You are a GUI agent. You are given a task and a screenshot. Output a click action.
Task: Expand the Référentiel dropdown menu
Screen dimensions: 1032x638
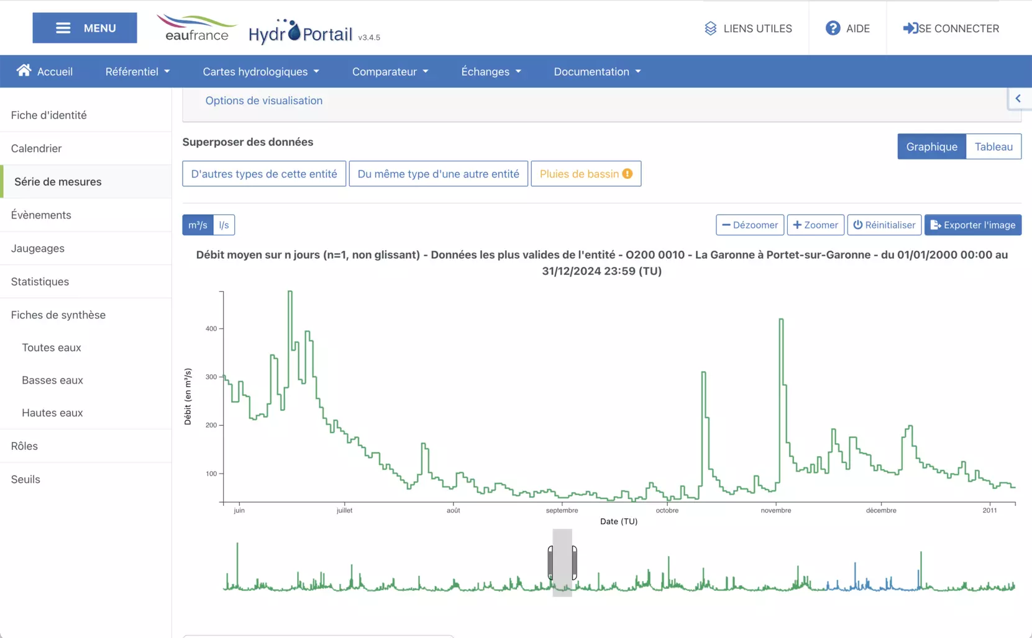coord(137,71)
